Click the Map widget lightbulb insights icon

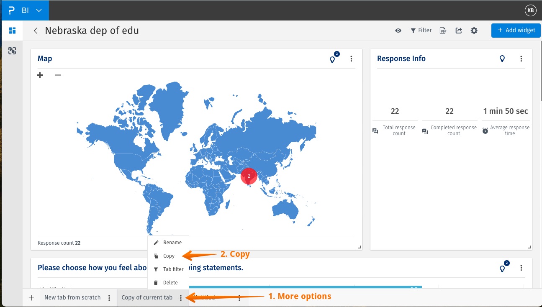333,59
